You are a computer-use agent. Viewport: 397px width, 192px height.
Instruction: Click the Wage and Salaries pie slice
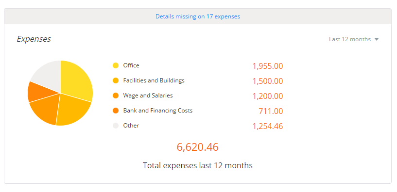click(x=47, y=107)
